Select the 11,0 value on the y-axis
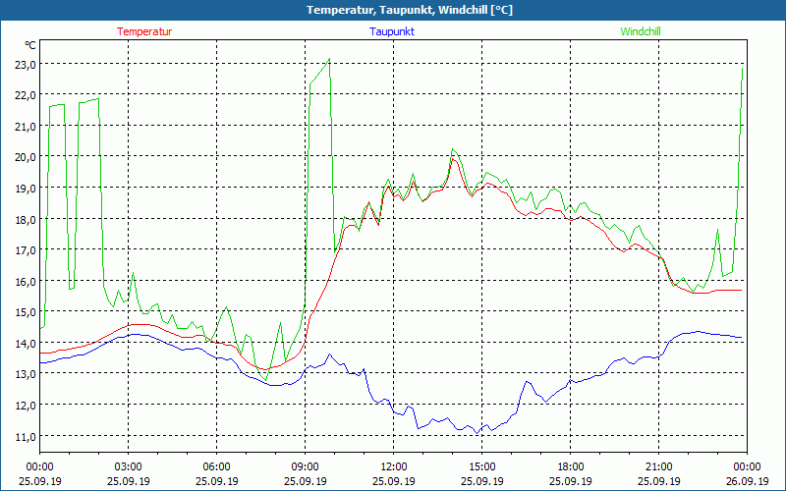The image size is (786, 491). (26, 436)
